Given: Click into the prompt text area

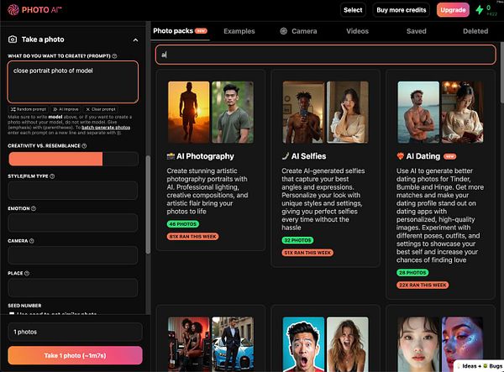Looking at the screenshot, I should coord(73,82).
